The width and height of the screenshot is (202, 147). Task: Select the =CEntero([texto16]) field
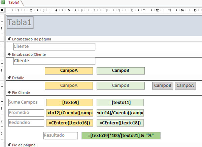69,123
